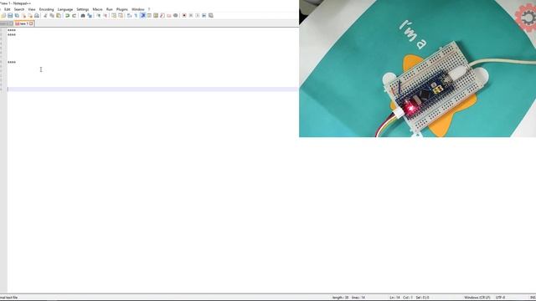Click the Cut scissors icon

(44, 15)
